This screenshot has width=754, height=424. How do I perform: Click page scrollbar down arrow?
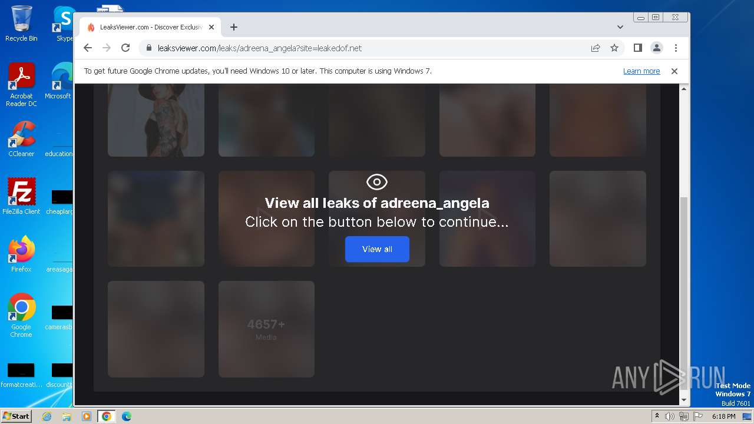coord(684,400)
